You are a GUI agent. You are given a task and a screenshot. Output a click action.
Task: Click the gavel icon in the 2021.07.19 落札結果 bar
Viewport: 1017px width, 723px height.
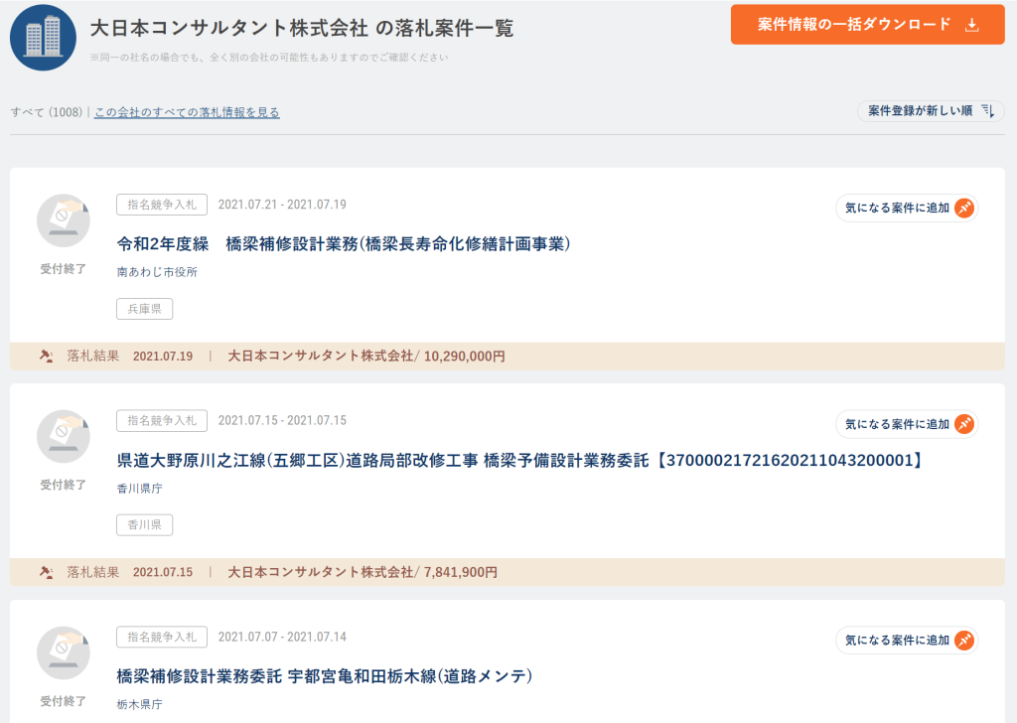(46, 356)
